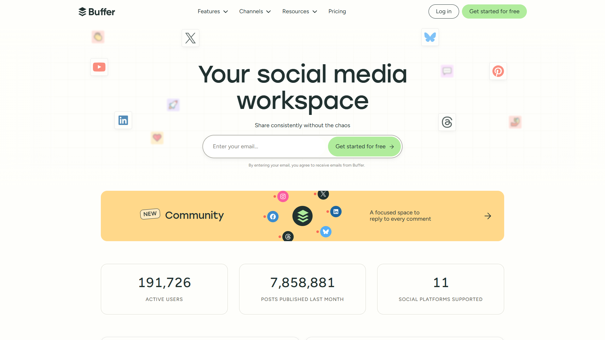The height and width of the screenshot is (340, 605).
Task: Click the Buffer logo in the banner center
Action: pos(302,216)
